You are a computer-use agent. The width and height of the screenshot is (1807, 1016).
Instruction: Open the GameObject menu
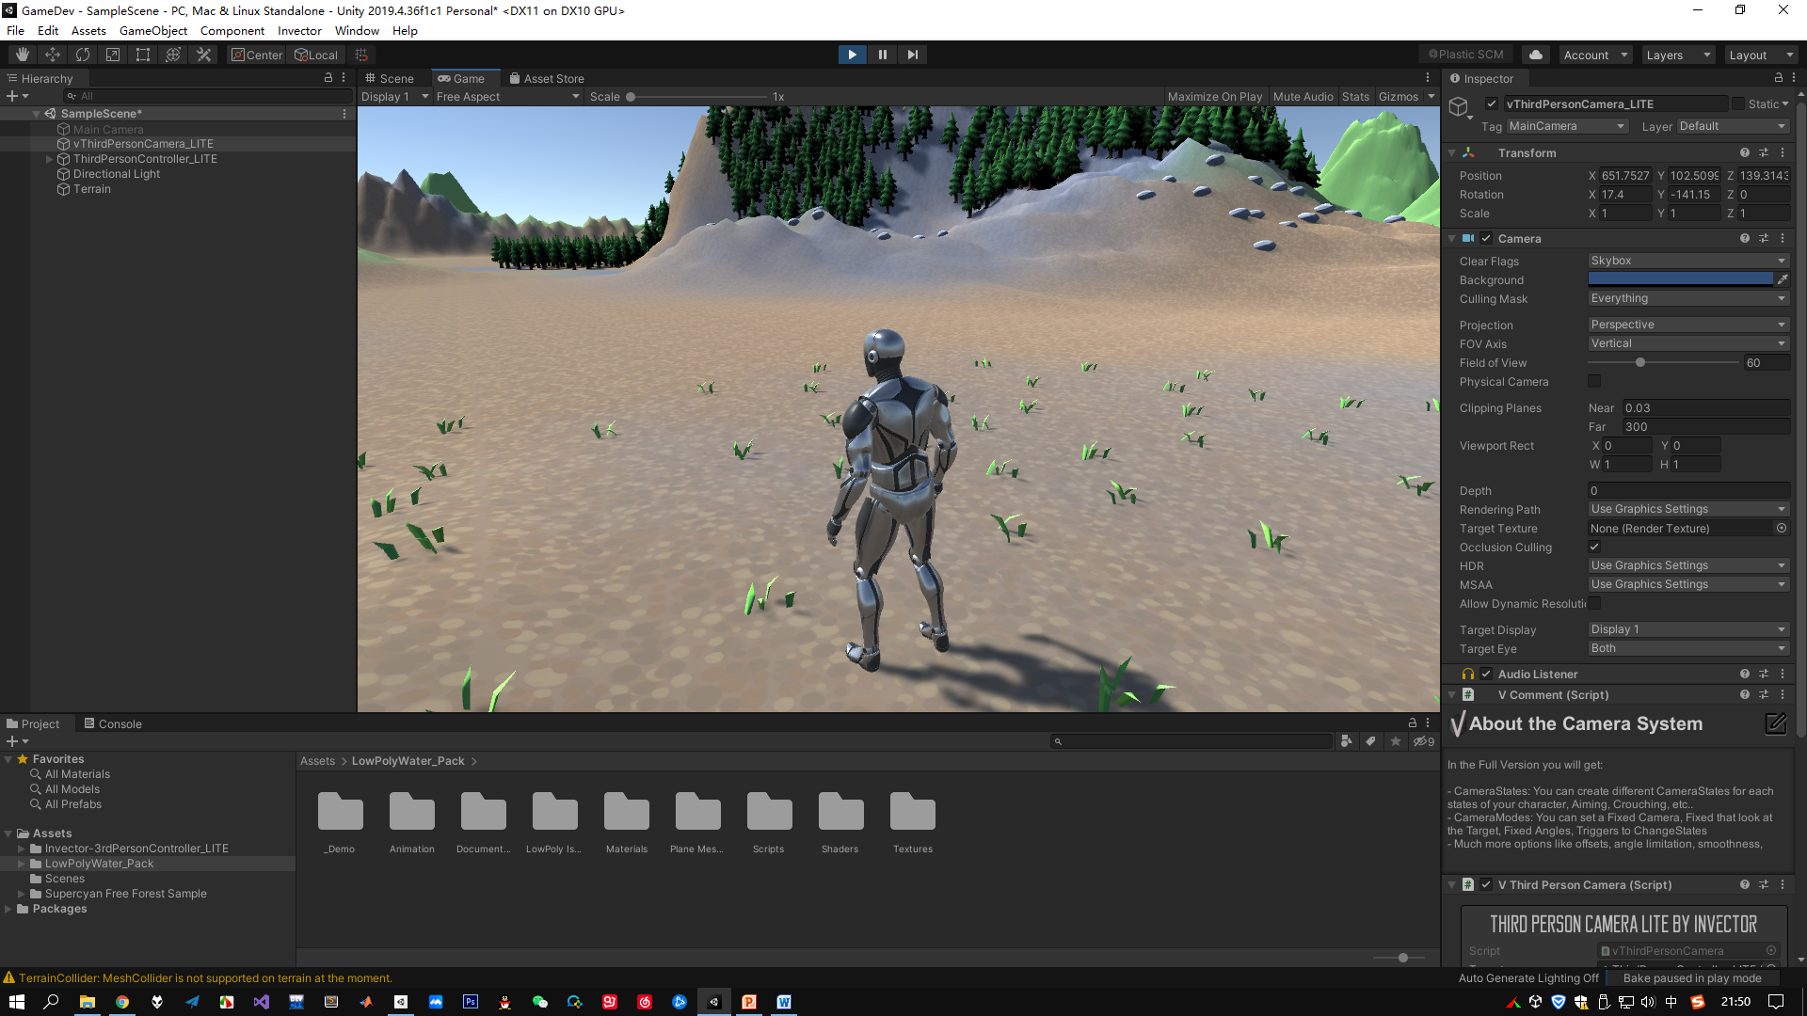click(x=153, y=30)
